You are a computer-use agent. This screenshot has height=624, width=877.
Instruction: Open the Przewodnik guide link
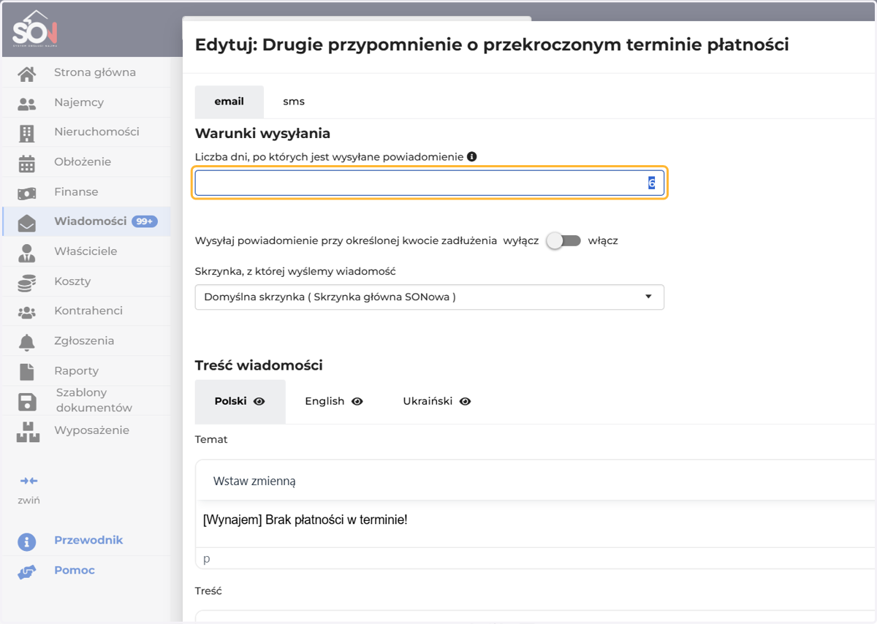click(x=88, y=540)
